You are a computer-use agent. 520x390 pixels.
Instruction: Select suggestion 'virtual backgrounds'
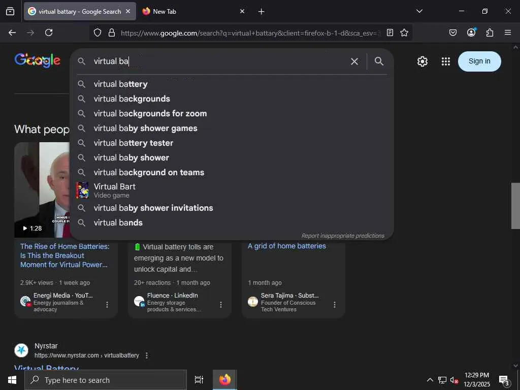pos(232,99)
